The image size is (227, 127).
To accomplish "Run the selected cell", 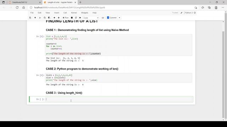I will coord(66,18).
